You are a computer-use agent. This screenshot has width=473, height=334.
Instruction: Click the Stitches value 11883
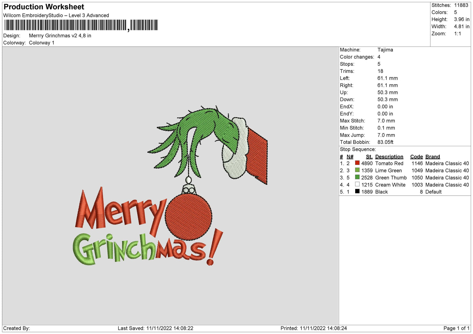(461, 5)
